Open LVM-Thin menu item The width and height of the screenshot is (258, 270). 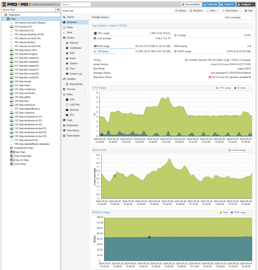(75, 105)
